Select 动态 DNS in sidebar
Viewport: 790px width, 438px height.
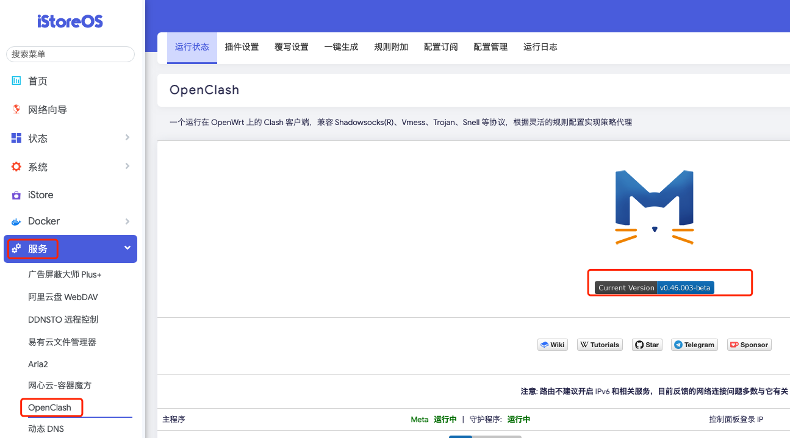[x=46, y=428]
